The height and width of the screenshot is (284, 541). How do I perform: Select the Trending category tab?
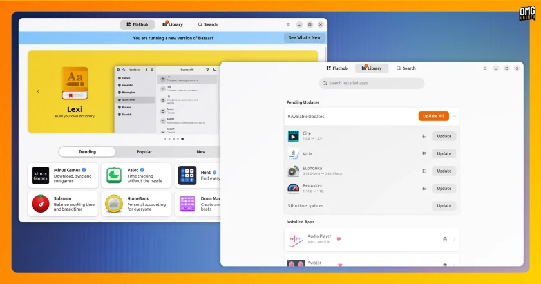87,152
